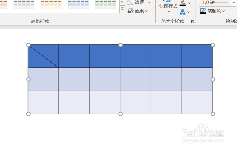Screen dimensions: 237x149
Task: Click the 效果 effects icon
Action: click(x=131, y=11)
